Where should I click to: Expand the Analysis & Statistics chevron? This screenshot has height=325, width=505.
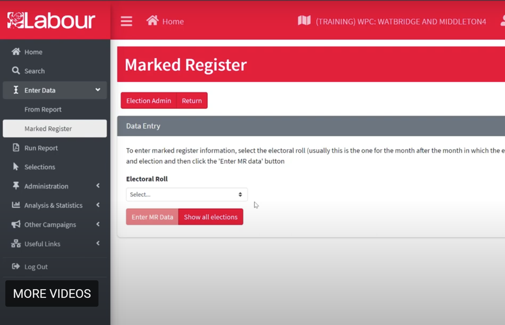tap(98, 205)
